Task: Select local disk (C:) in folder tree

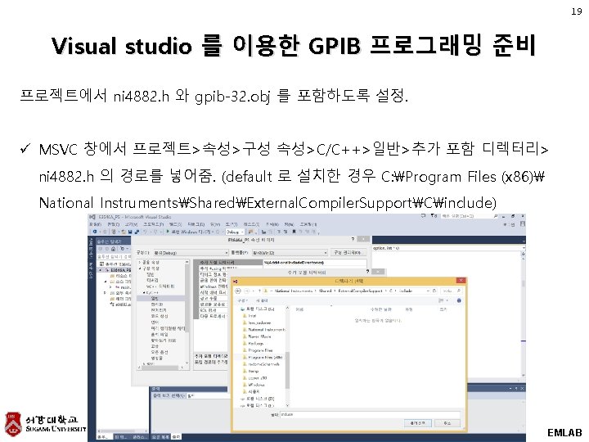Action: (258, 309)
